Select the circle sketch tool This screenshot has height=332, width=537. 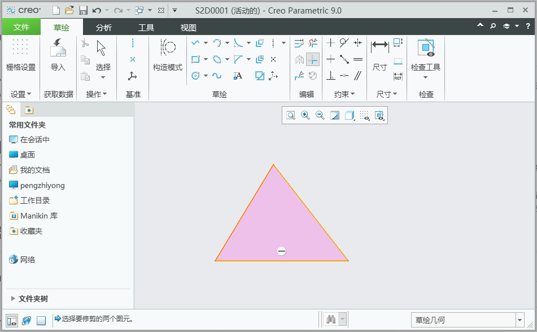(x=195, y=75)
